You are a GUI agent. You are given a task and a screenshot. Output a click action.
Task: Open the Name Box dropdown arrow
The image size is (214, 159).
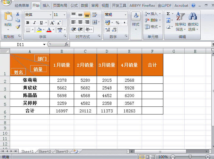click(44, 45)
